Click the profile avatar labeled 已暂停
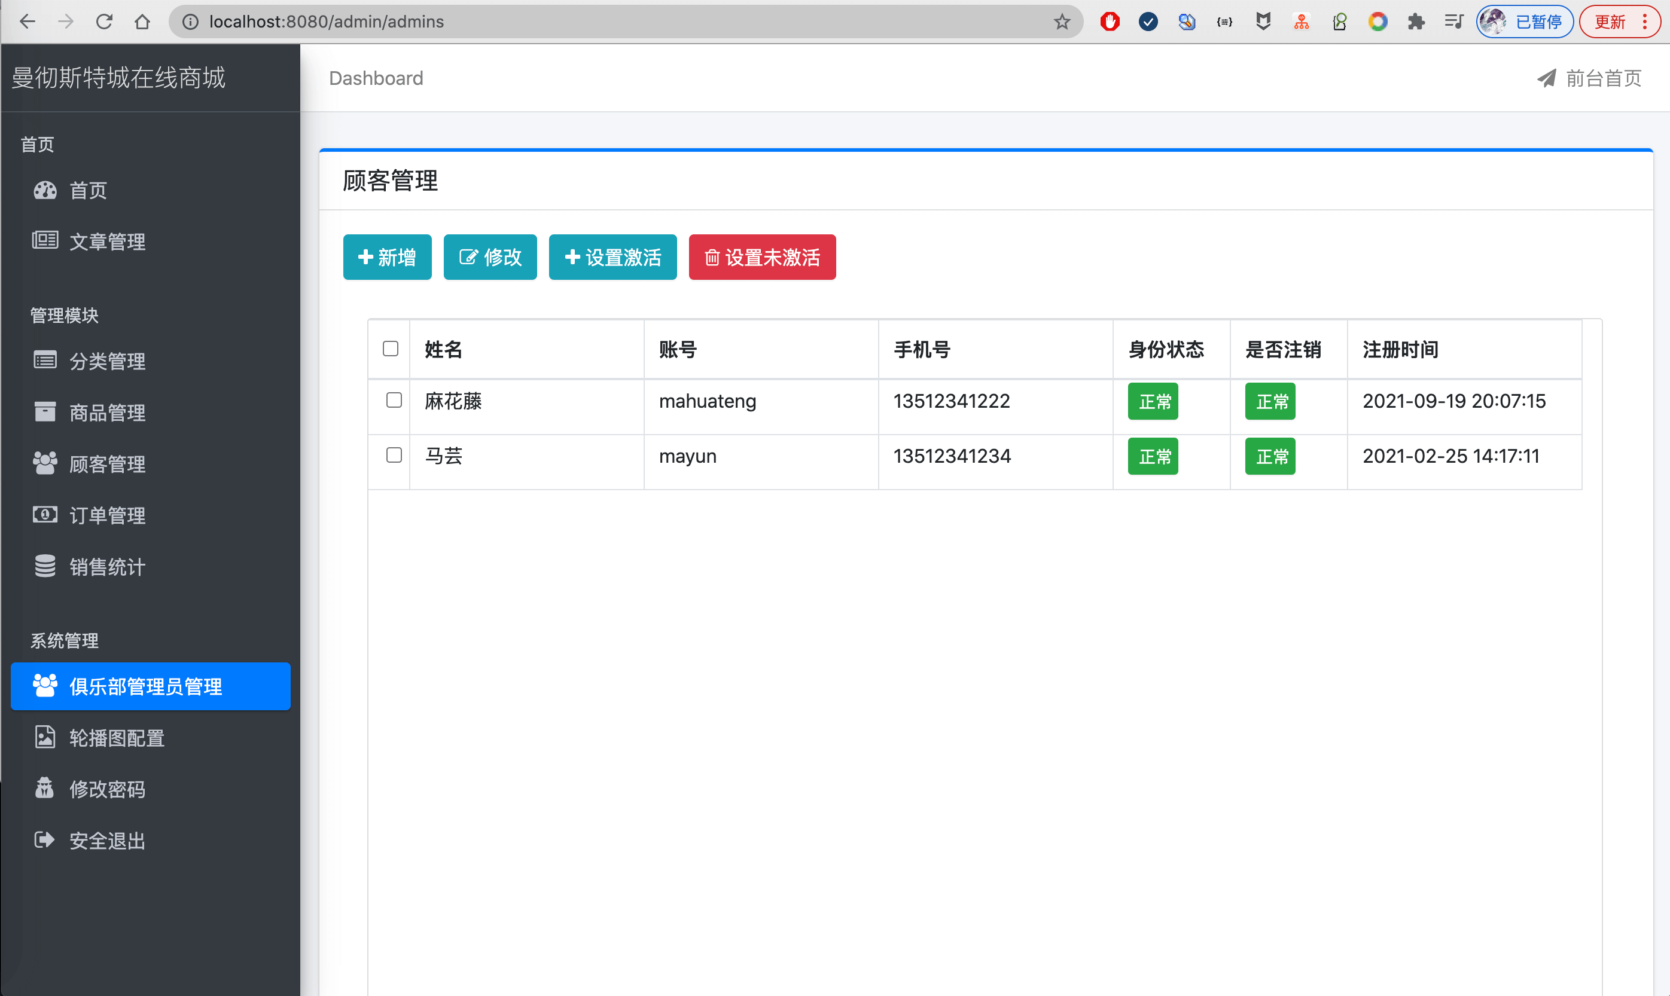Image resolution: width=1670 pixels, height=996 pixels. pos(1525,22)
